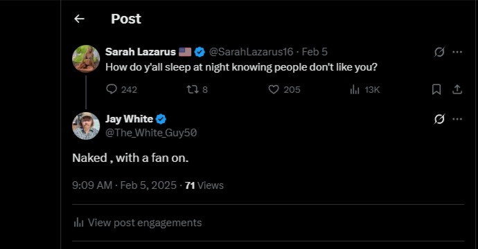Open Jay White display name link
478x249 pixels.
click(x=130, y=119)
